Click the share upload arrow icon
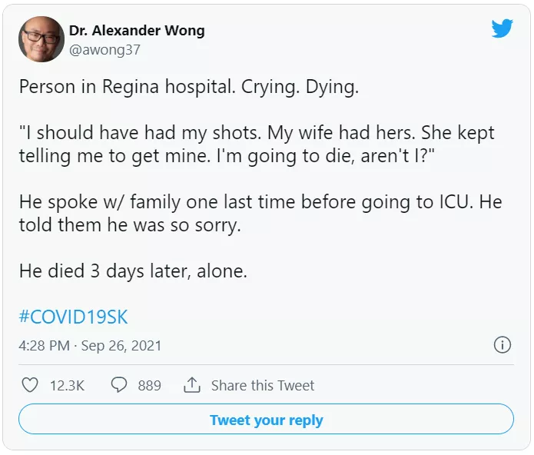The height and width of the screenshot is (455, 534). (x=192, y=385)
